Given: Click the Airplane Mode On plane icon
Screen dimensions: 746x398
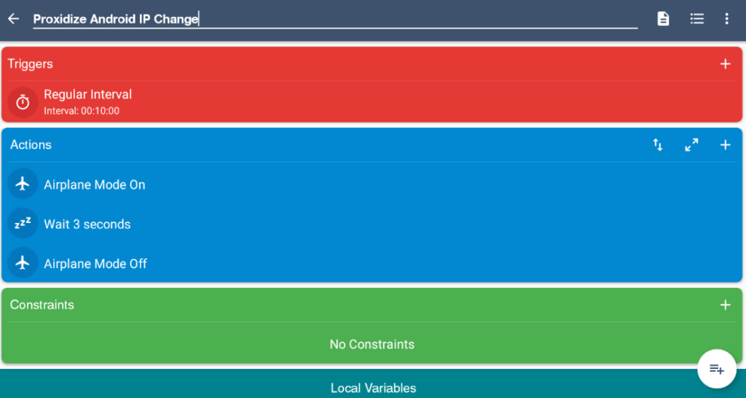Looking at the screenshot, I should point(23,183).
